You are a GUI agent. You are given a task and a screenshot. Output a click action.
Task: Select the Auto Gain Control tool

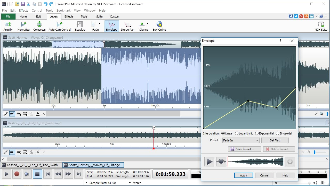tap(59, 25)
